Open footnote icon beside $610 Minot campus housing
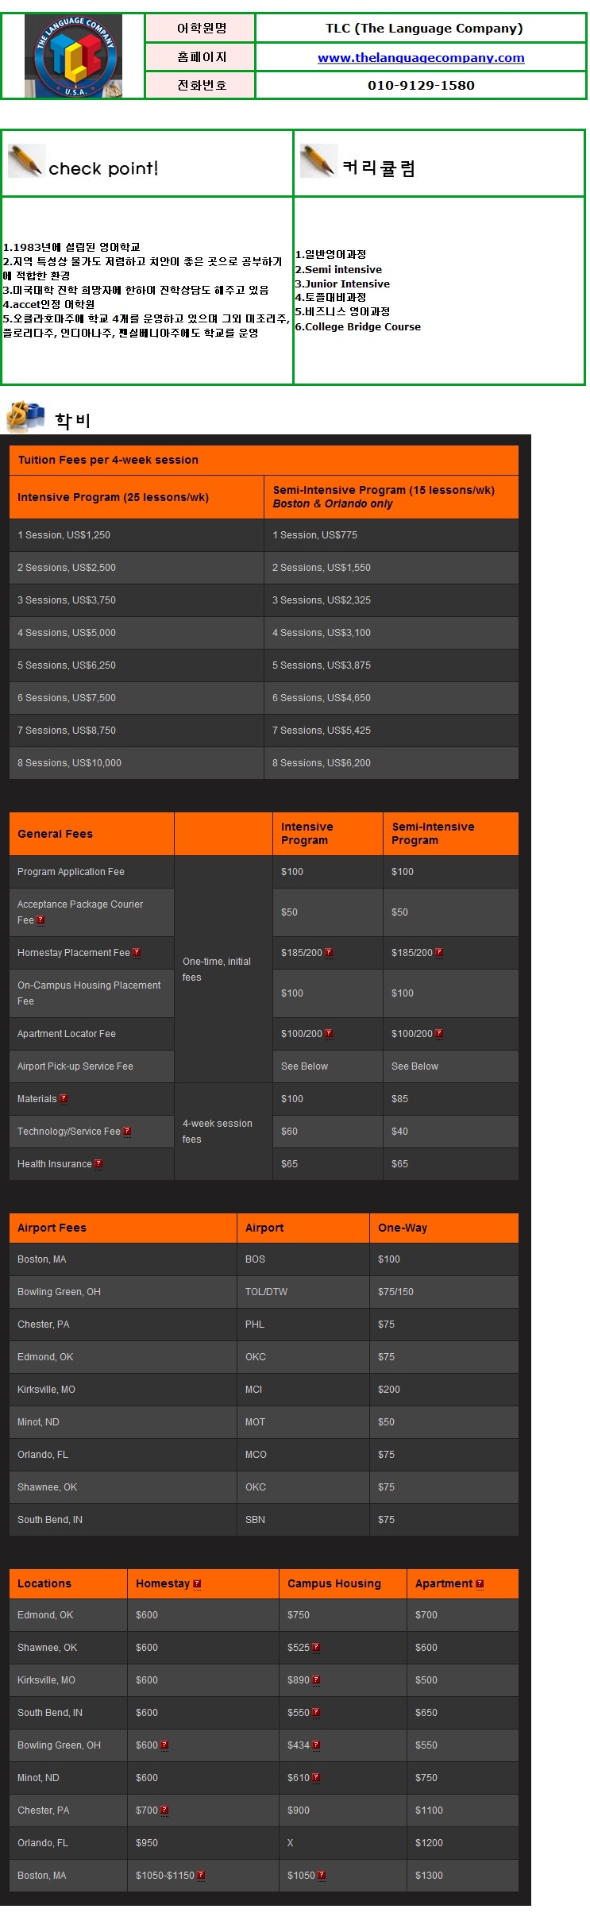This screenshot has height=1932, width=590. [316, 1777]
